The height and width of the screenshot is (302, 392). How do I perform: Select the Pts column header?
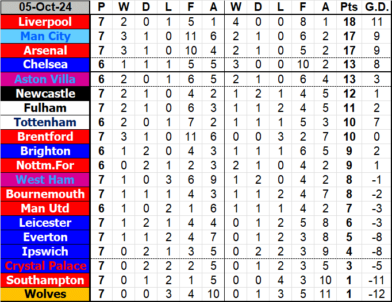coord(348,7)
